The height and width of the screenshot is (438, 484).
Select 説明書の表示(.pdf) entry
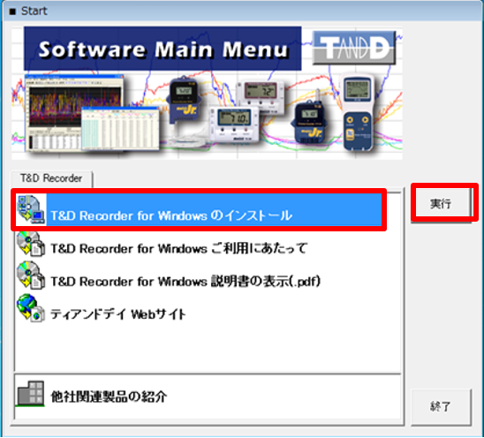(185, 281)
